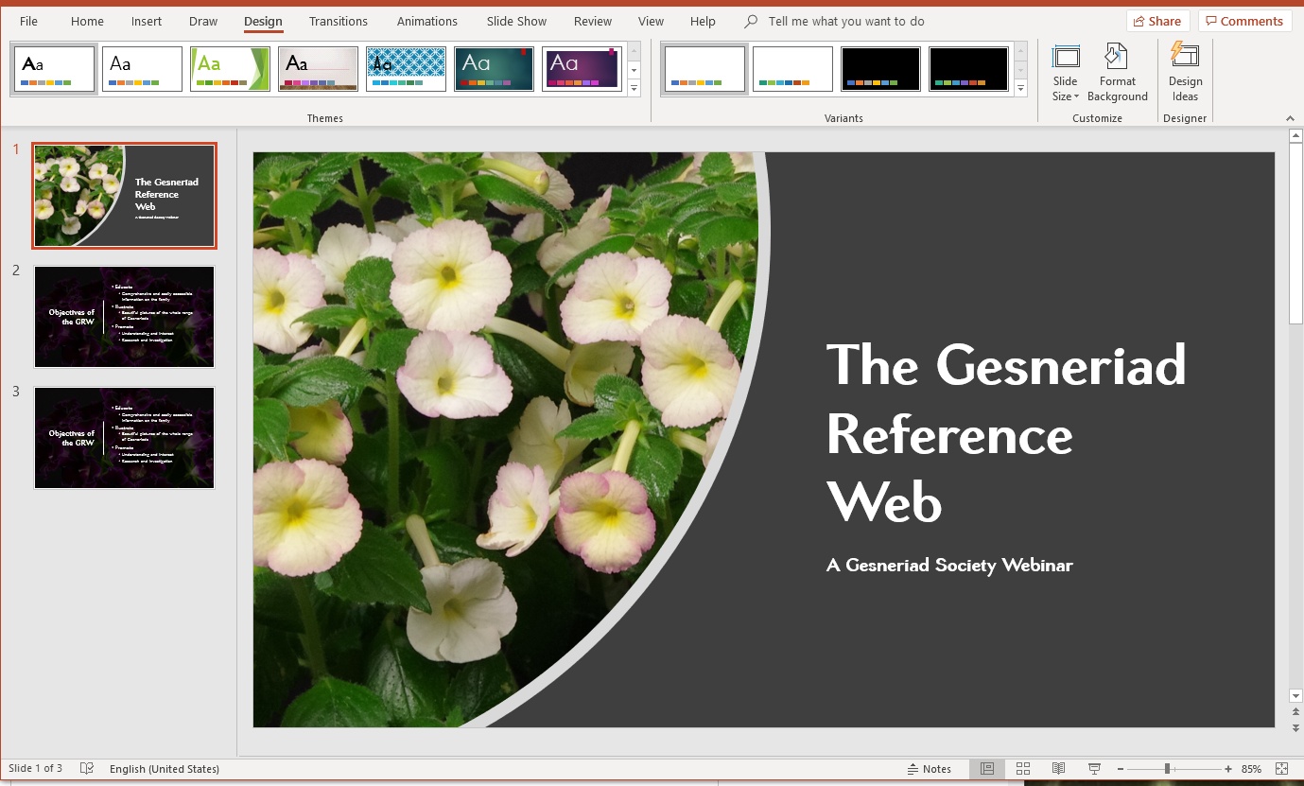Switch to Normal view icon
This screenshot has width=1304, height=786.
point(987,768)
